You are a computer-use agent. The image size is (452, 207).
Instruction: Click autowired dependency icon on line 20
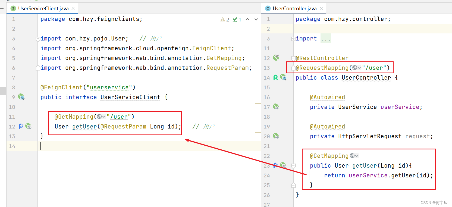point(276,136)
